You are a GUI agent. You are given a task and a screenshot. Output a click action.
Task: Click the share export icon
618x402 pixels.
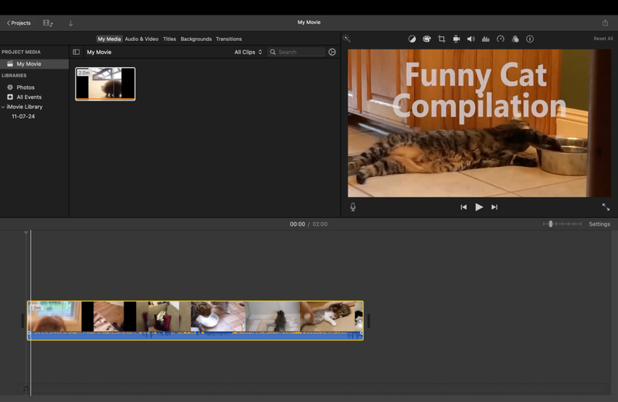[605, 23]
